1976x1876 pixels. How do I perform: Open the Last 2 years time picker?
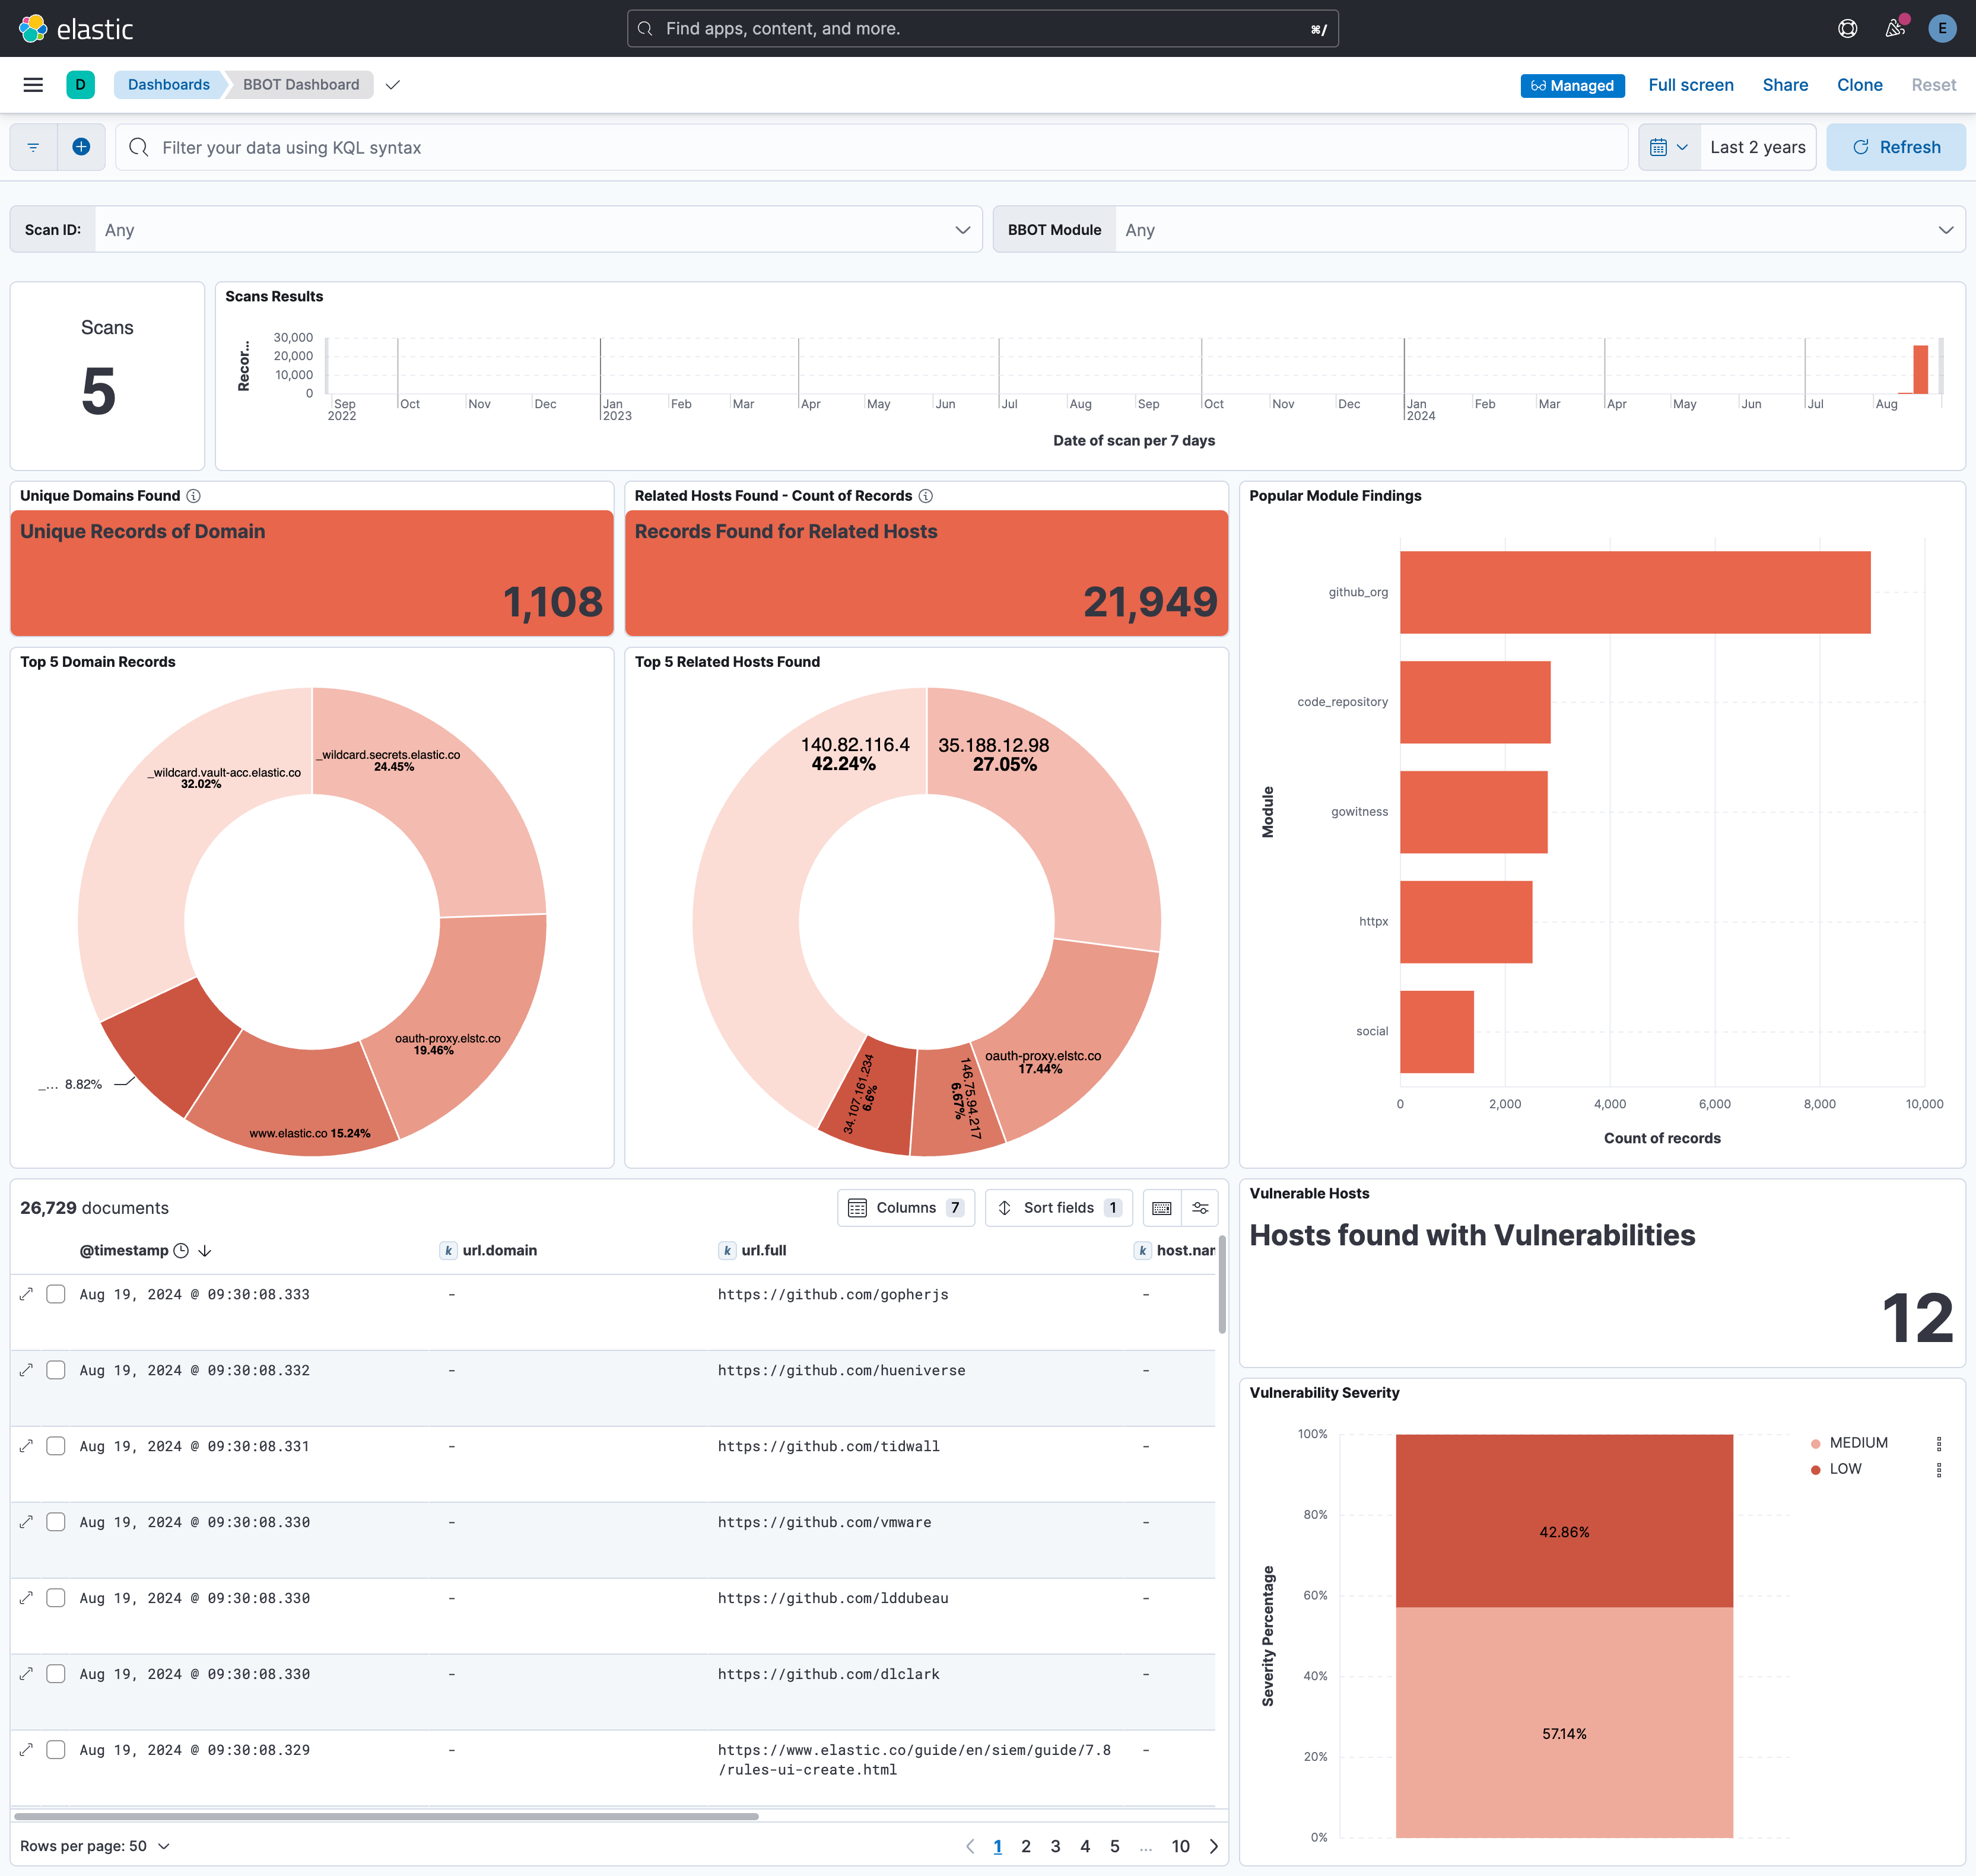(x=1758, y=147)
